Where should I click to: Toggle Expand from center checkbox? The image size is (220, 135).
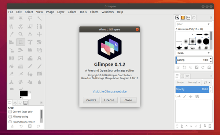[x=10, y=121]
